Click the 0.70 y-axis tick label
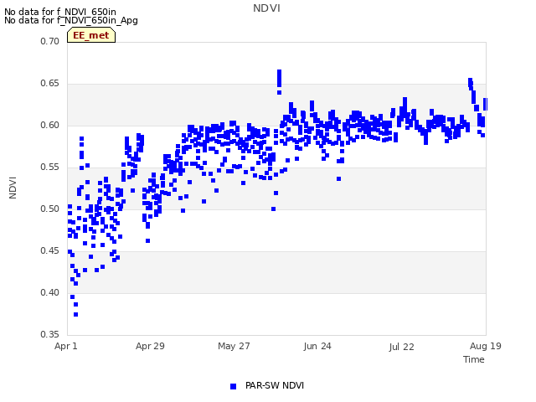This screenshot has height=402, width=536. pos(50,41)
